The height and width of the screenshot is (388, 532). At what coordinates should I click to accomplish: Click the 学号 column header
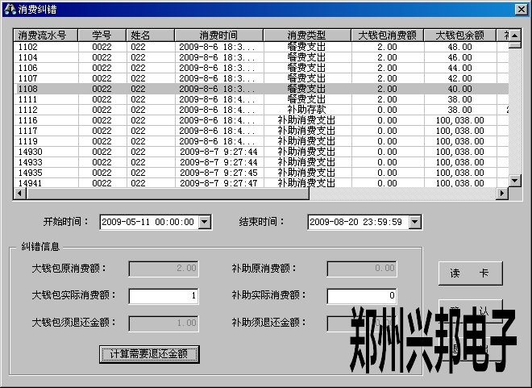102,35
